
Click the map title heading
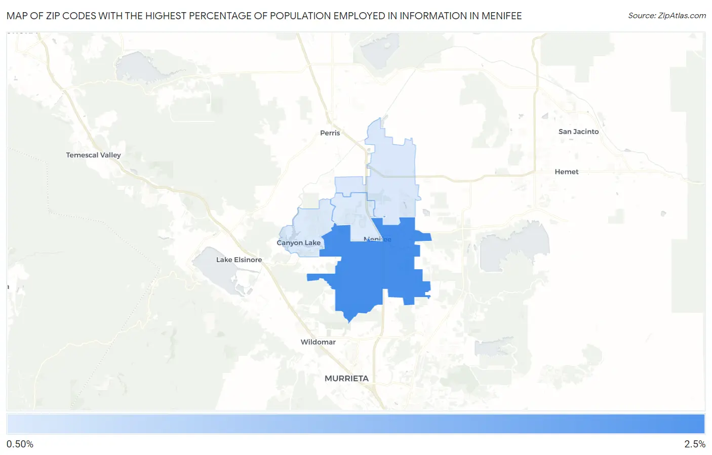(264, 16)
